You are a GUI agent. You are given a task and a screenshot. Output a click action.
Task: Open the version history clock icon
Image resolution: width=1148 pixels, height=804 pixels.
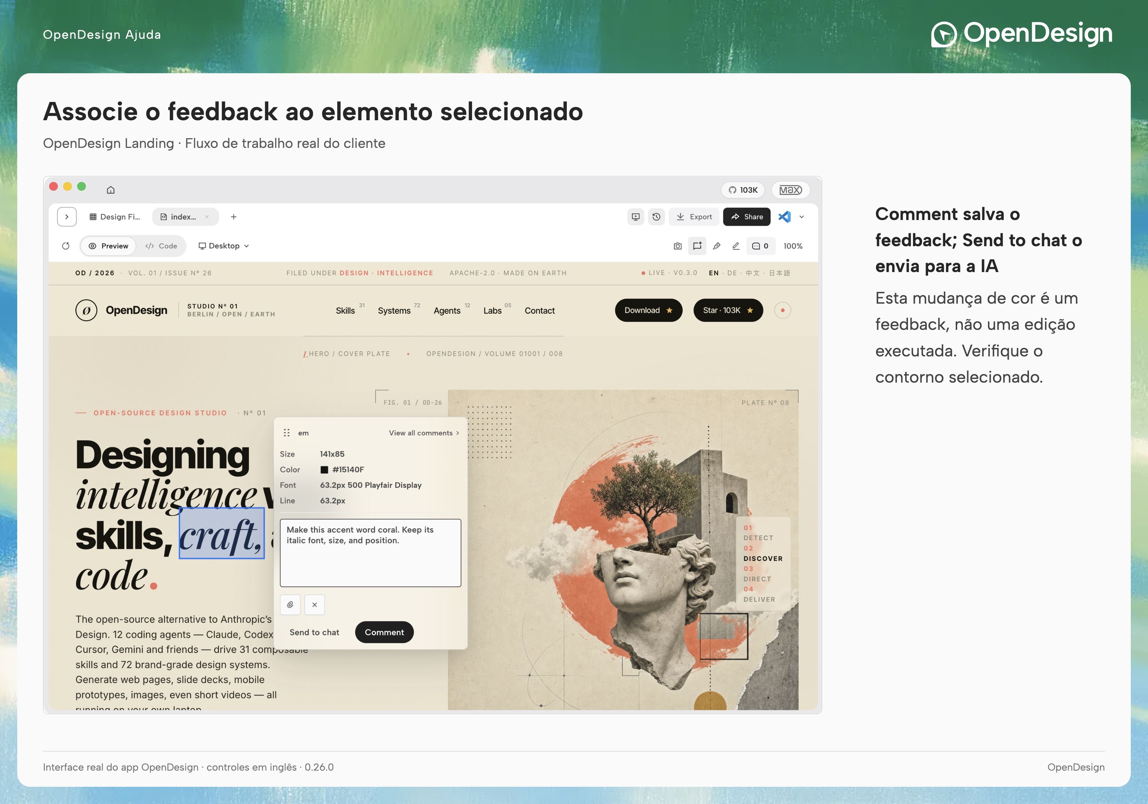[x=656, y=217]
